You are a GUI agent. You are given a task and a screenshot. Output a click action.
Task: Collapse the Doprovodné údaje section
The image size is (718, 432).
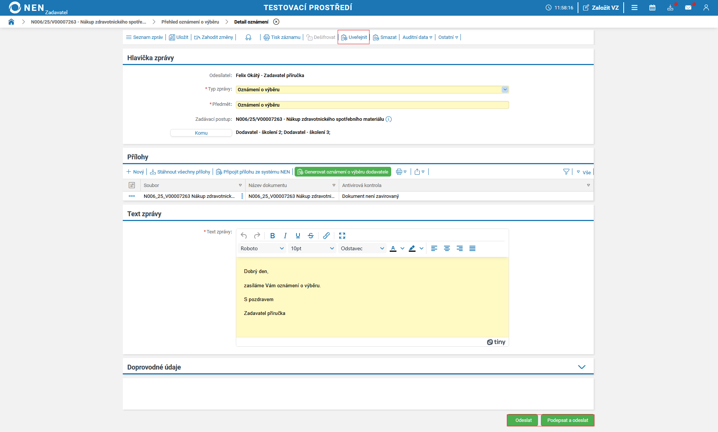click(581, 367)
